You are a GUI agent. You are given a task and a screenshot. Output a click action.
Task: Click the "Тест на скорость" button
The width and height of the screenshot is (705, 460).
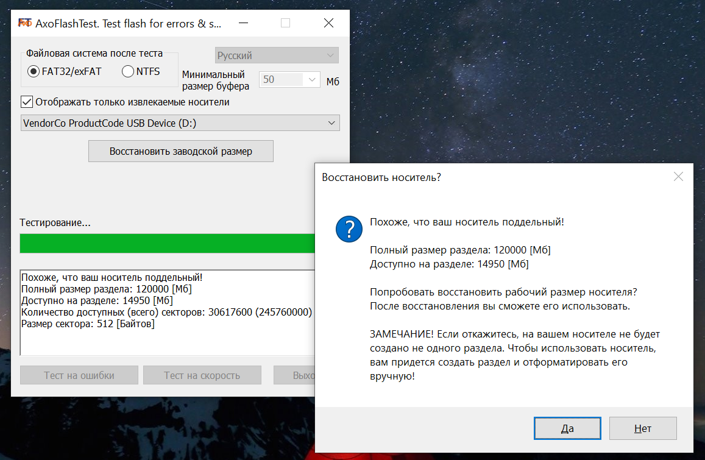202,375
